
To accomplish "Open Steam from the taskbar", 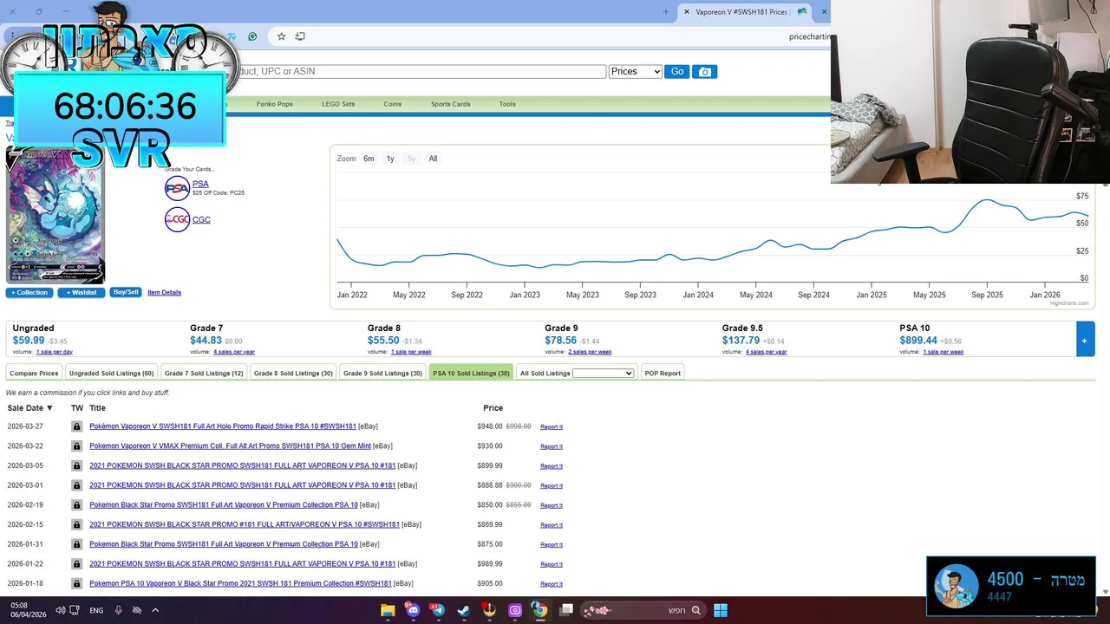I will (x=463, y=610).
